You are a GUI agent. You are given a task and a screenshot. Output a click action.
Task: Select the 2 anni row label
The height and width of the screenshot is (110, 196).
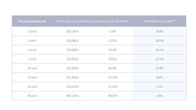click(x=32, y=41)
